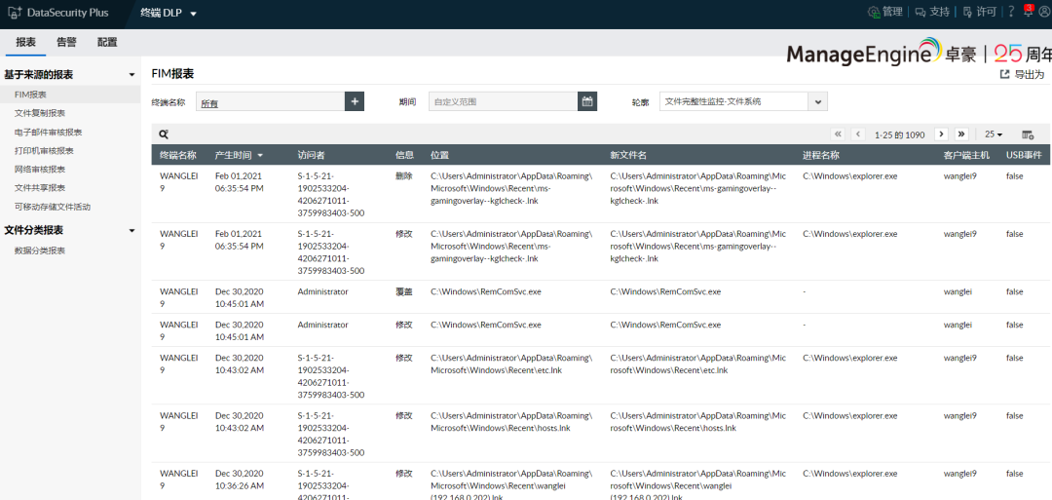Click the 客户端主机 column header
The image size is (1052, 500).
[966, 154]
